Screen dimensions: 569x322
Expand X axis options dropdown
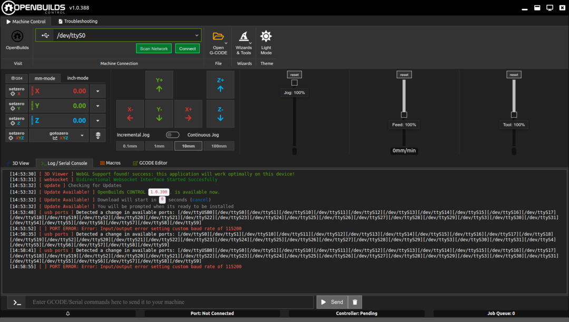coord(98,91)
